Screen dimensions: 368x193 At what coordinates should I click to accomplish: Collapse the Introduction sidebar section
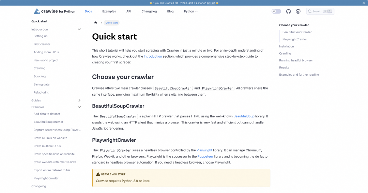79,29
